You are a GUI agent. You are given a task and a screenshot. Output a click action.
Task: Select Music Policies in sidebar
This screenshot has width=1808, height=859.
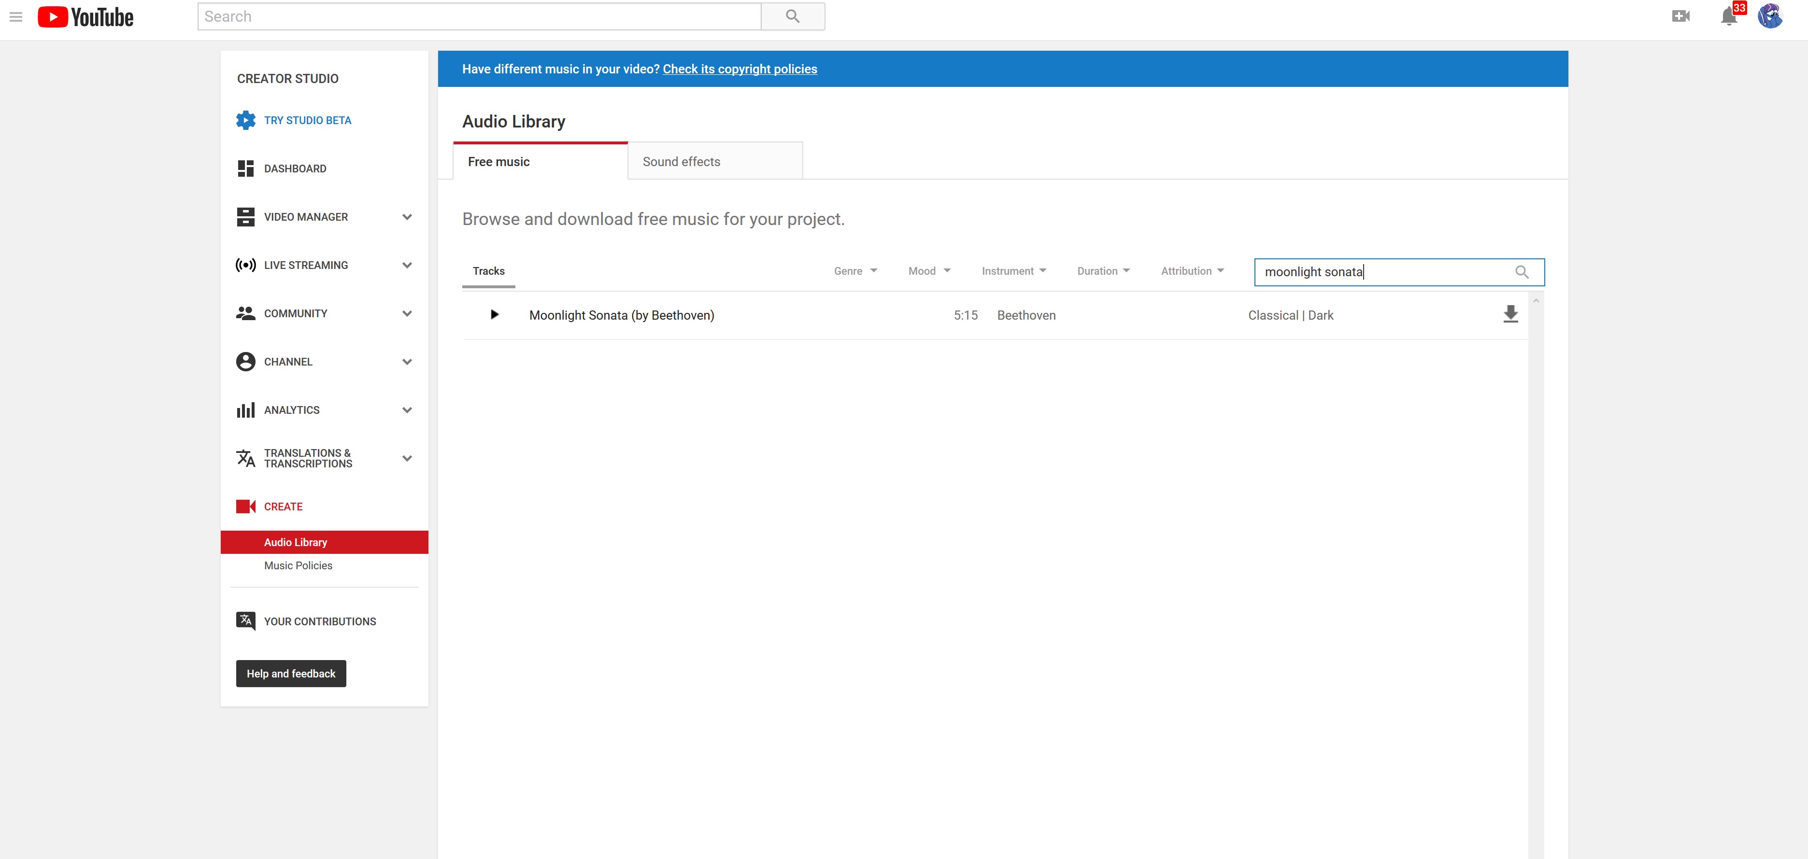pyautogui.click(x=299, y=565)
